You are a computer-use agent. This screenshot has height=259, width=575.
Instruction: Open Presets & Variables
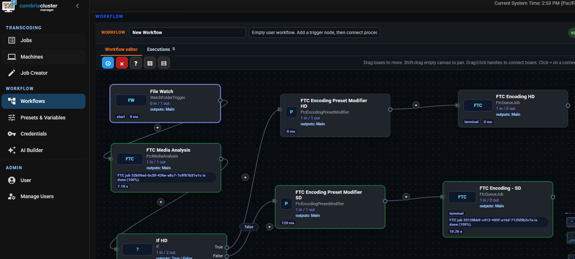[x=43, y=118]
